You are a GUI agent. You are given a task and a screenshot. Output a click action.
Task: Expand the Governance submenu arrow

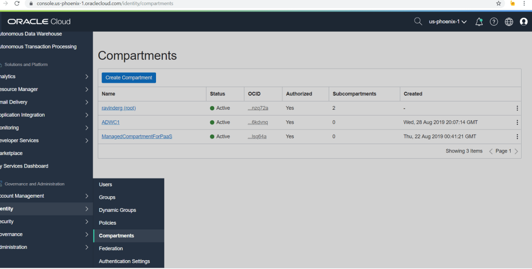[x=86, y=235]
